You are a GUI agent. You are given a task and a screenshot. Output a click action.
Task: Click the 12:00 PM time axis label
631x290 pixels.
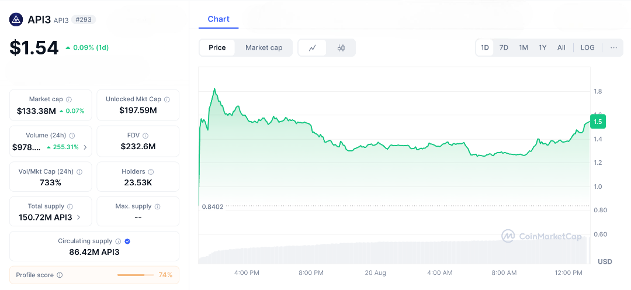(x=568, y=272)
